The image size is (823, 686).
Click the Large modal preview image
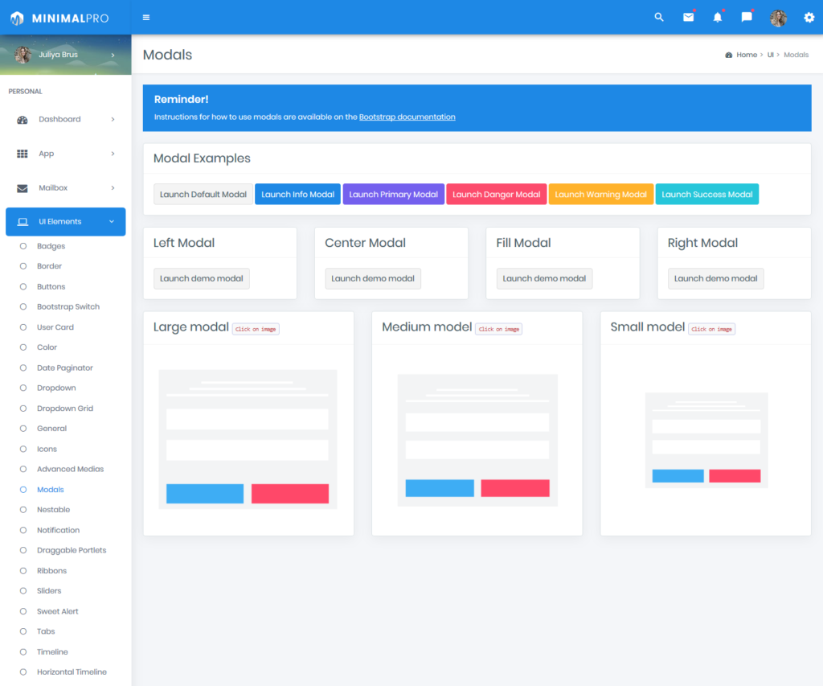(248, 440)
